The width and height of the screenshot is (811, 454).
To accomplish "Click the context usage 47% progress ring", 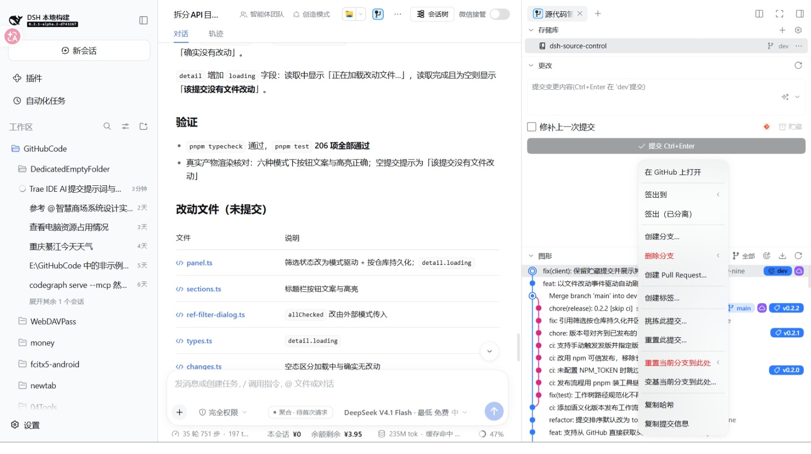I will 482,434.
